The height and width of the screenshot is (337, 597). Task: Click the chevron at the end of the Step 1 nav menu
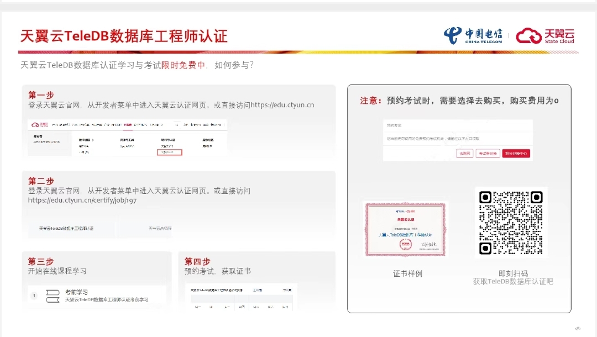(x=162, y=125)
